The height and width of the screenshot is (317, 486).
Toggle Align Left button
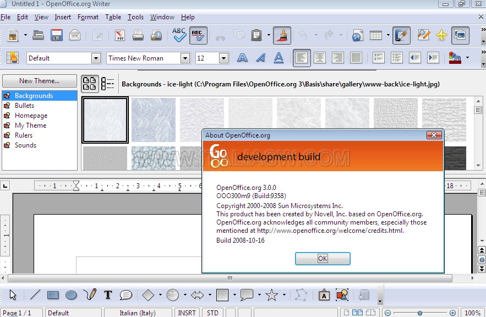302,58
